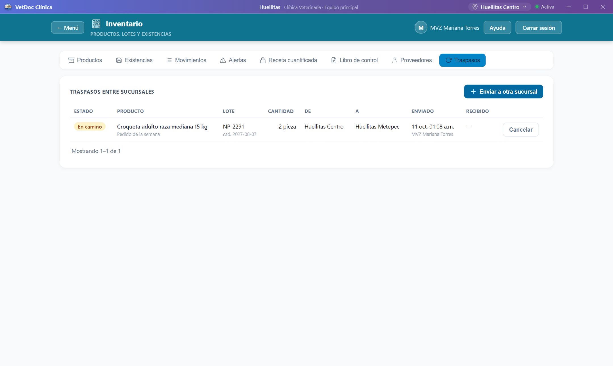Click the En camino status badge
The image size is (613, 366).
pos(90,127)
